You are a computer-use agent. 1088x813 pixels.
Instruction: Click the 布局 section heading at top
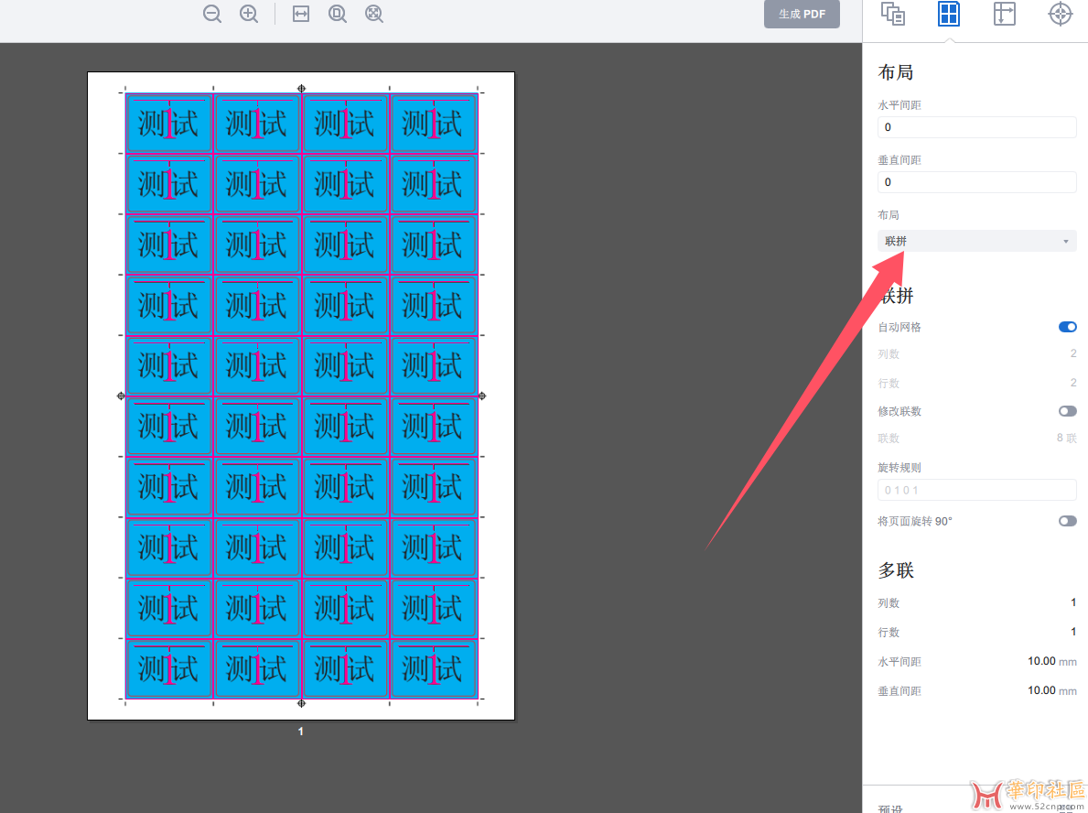tap(896, 72)
